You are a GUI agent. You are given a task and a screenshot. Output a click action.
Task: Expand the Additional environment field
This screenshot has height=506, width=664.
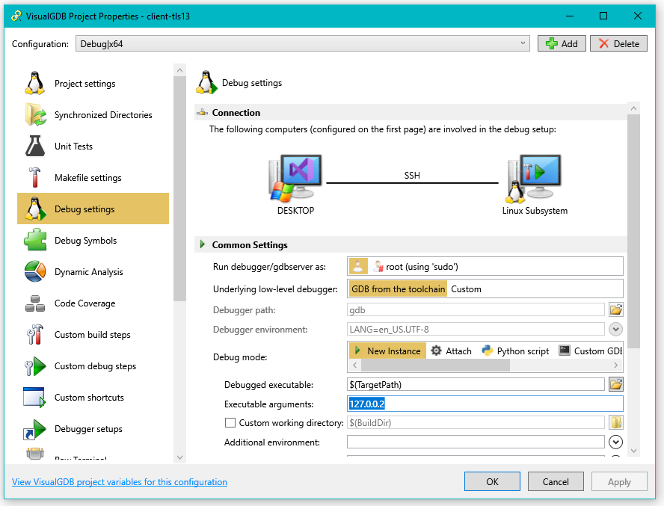tap(615, 441)
